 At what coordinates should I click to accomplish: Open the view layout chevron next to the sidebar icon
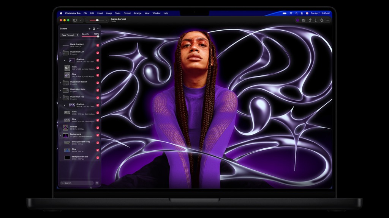(x=81, y=20)
